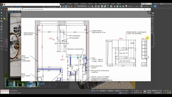
Task: Click Copy to clipboard in Corona Error Message window
Action: 9,7
